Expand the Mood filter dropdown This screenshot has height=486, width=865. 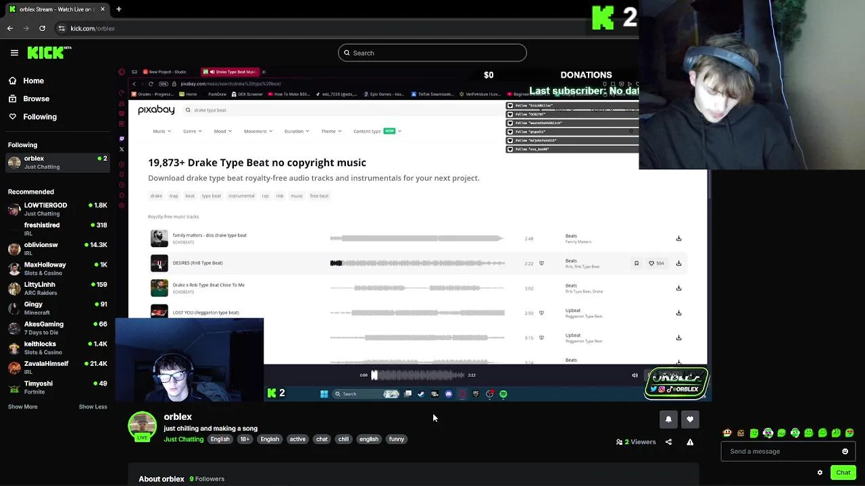click(x=222, y=131)
